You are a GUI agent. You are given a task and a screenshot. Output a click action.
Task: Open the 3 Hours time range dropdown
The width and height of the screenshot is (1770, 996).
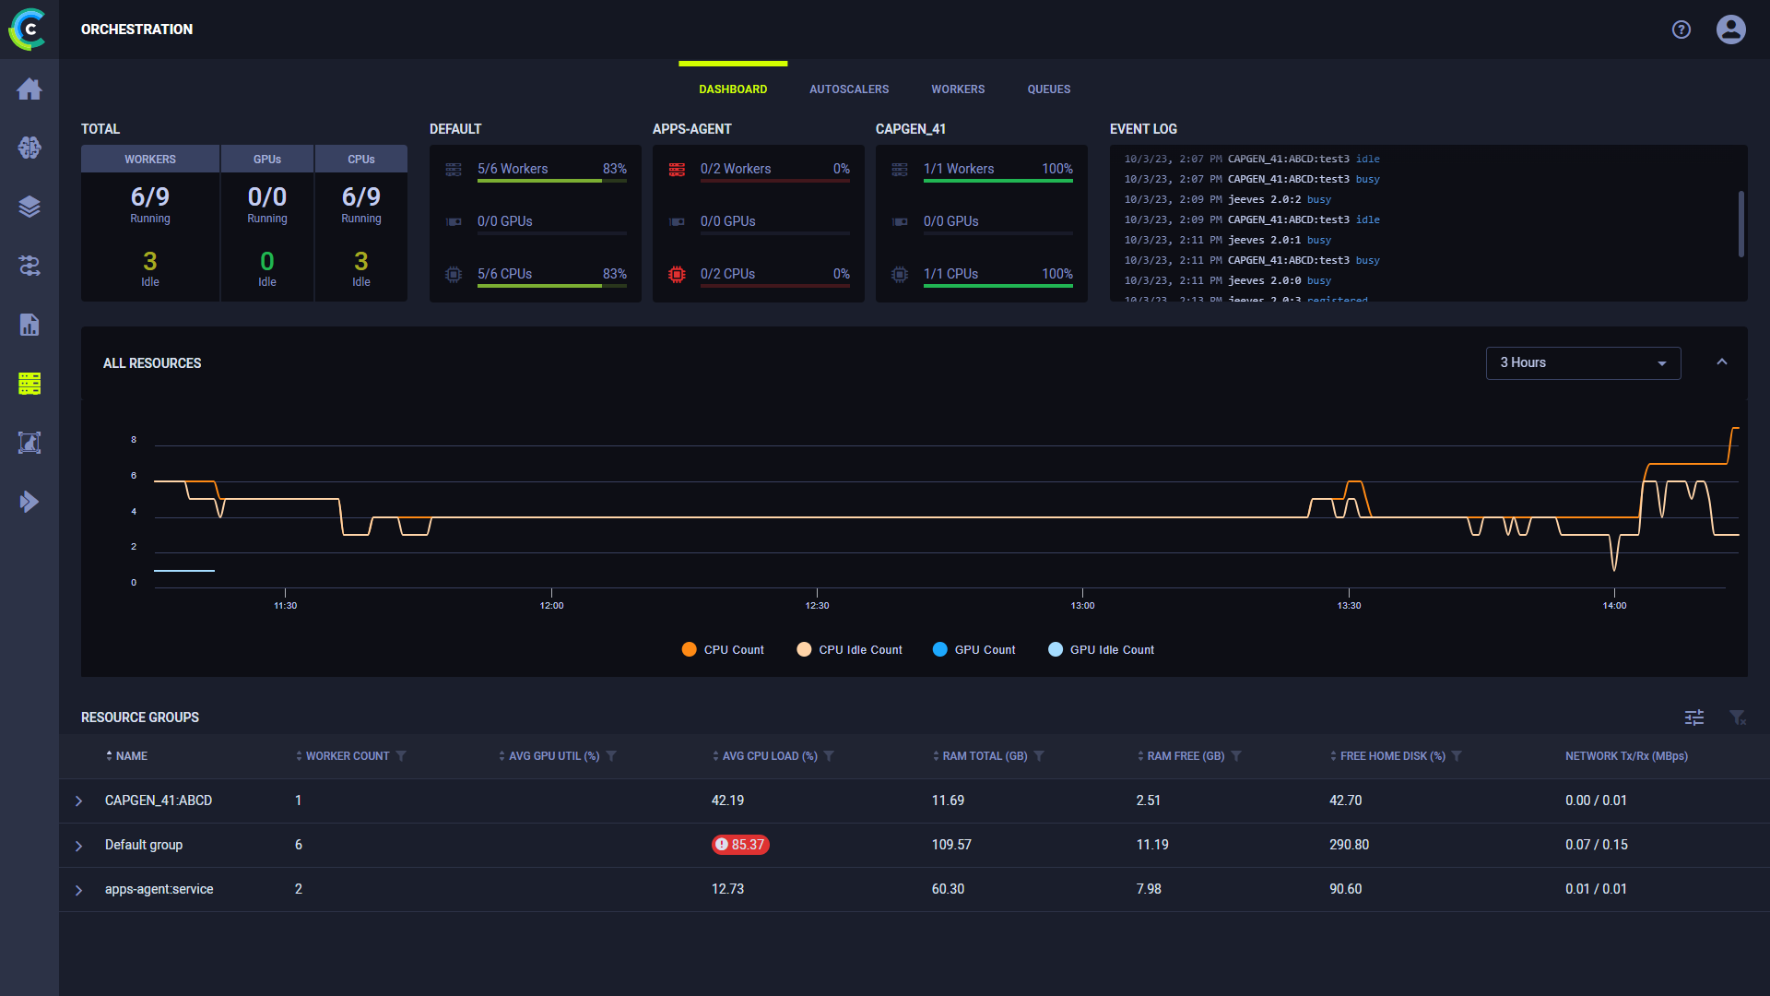pos(1580,362)
